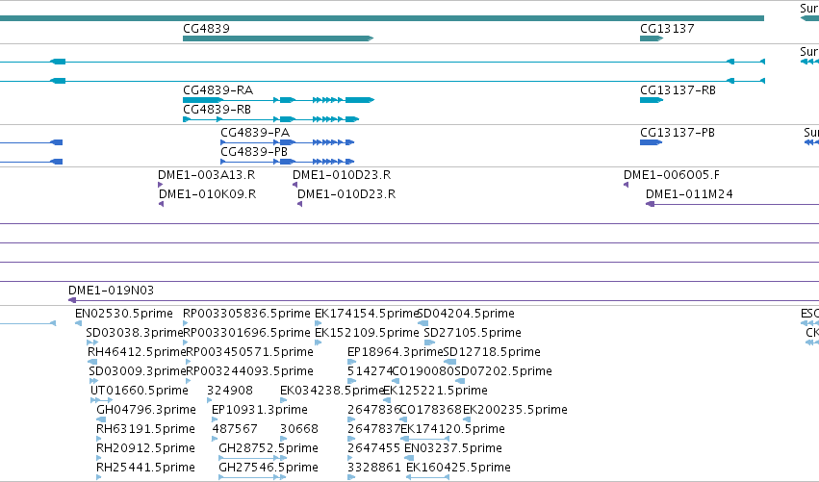Click the UT01660.5prime EST label

point(139,391)
